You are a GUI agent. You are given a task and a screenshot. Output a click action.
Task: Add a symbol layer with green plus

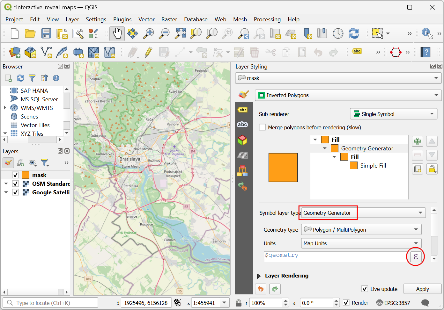(x=417, y=141)
